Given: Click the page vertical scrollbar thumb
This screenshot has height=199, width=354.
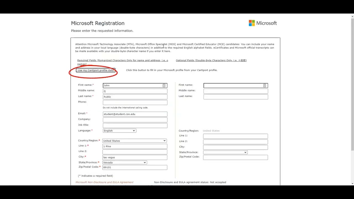Looking at the screenshot, I should (352, 84).
